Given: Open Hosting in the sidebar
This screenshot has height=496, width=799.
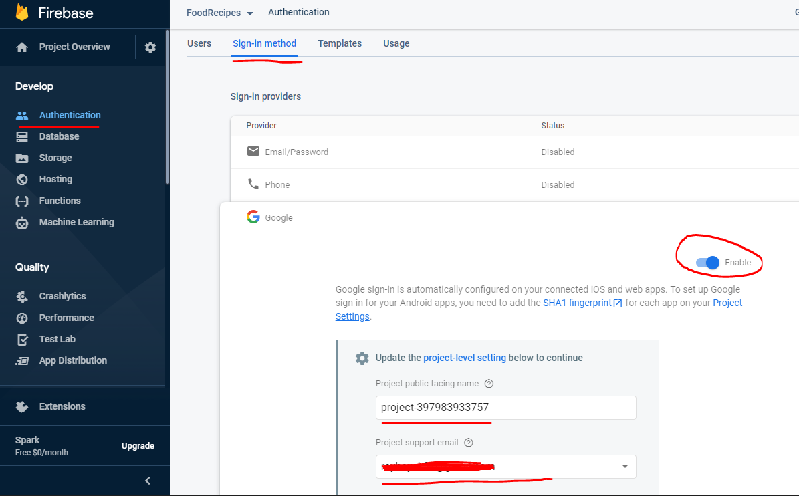Looking at the screenshot, I should (55, 179).
